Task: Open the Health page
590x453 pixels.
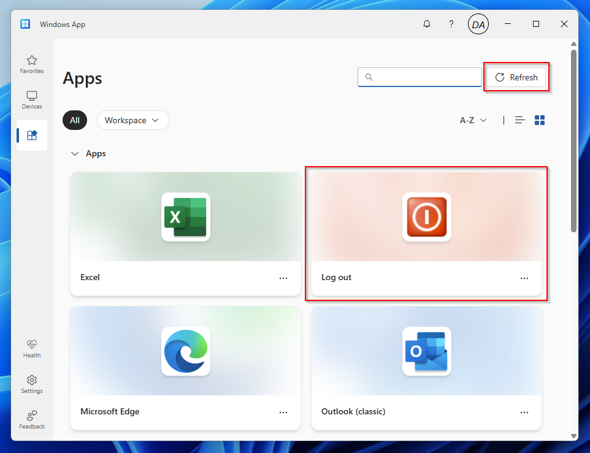Action: tap(32, 349)
